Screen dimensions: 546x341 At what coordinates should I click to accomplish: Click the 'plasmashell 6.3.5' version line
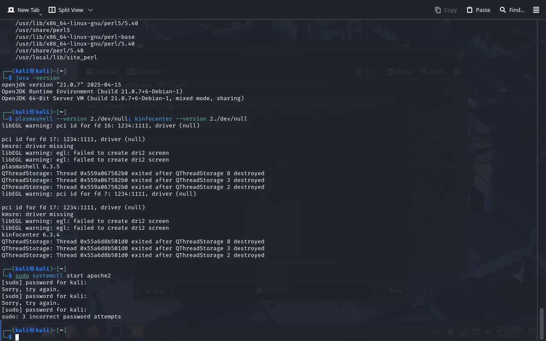point(31,167)
